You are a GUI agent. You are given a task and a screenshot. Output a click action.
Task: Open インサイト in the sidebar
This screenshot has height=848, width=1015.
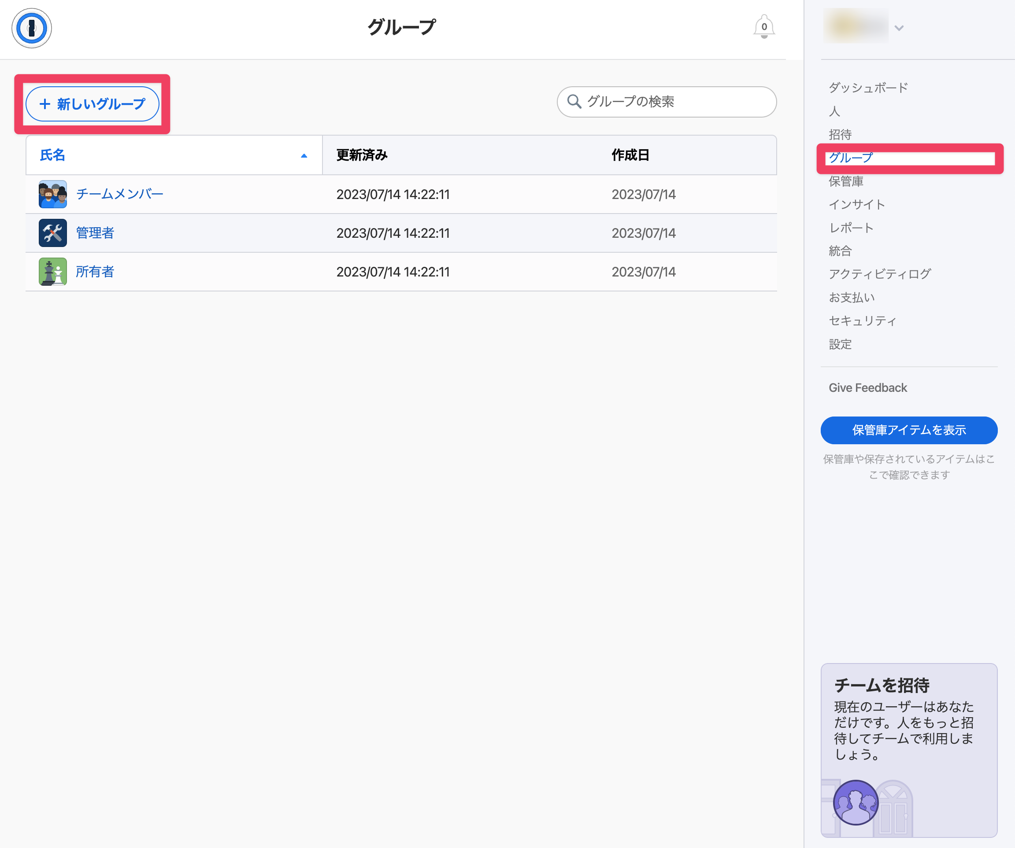[857, 204]
